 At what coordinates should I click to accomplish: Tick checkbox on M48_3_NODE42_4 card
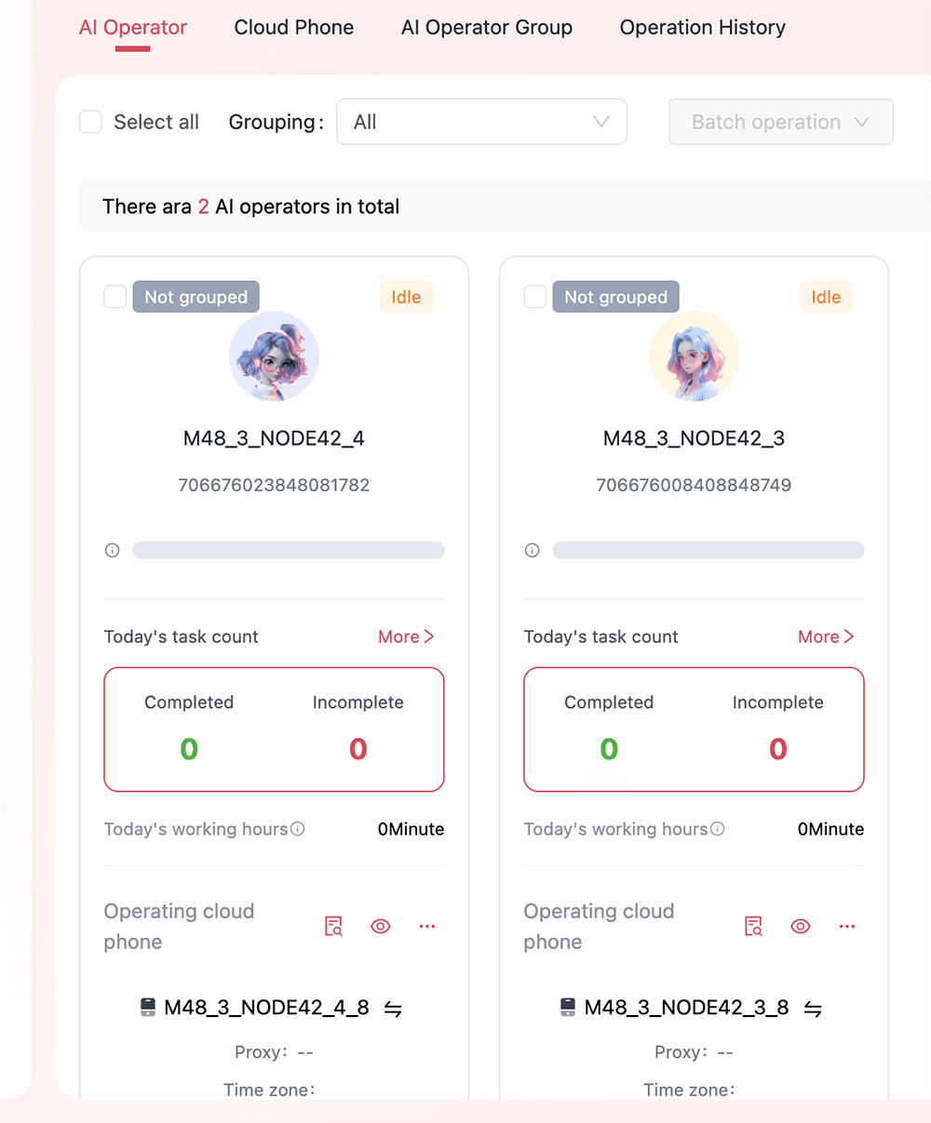click(x=115, y=297)
